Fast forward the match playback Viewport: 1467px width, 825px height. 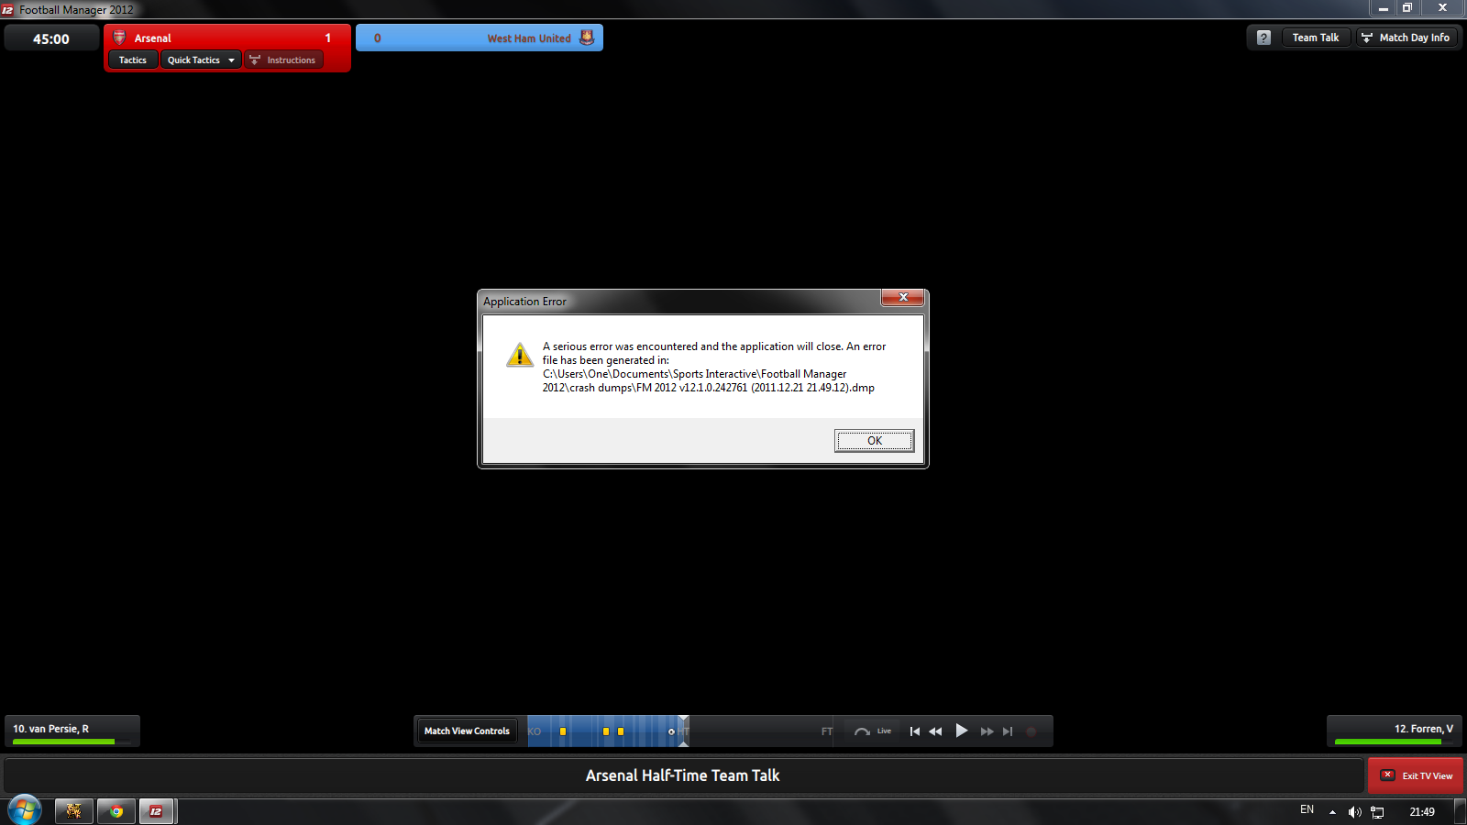click(x=987, y=731)
